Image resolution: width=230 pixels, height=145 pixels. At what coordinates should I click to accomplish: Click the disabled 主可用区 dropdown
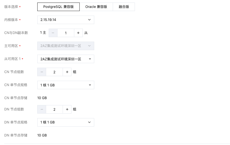point(65,46)
